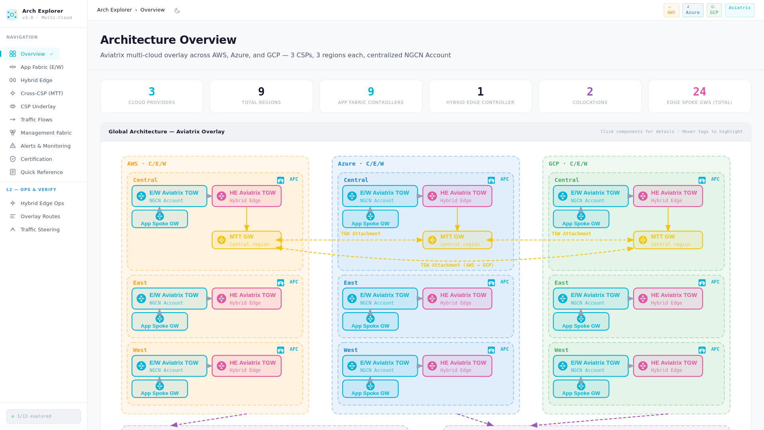Open Traffic Flows navigation item
764x430 pixels.
coord(36,119)
